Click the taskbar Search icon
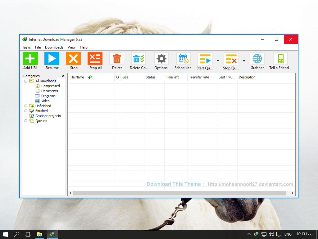This screenshot has width=318, height=239. click(17, 234)
